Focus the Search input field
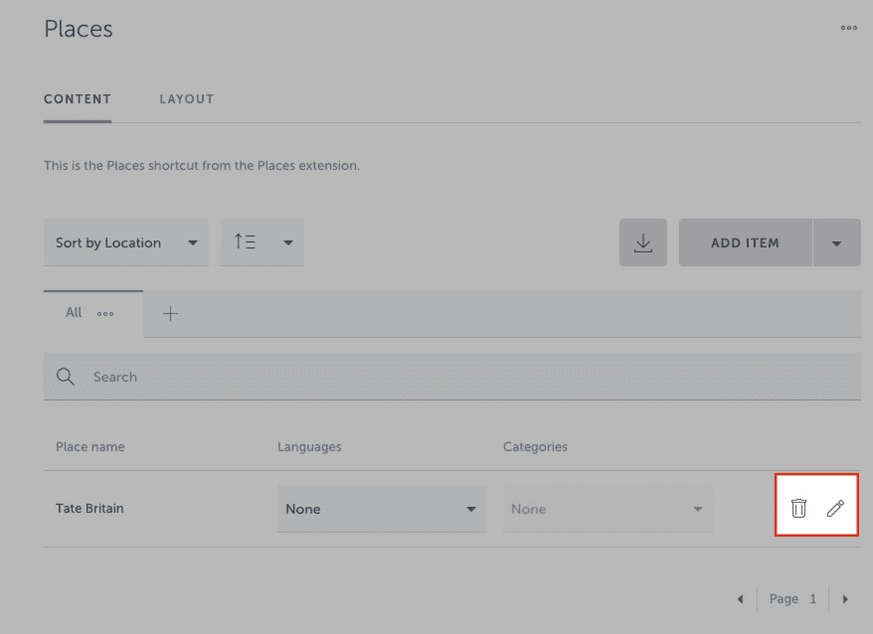 467,377
